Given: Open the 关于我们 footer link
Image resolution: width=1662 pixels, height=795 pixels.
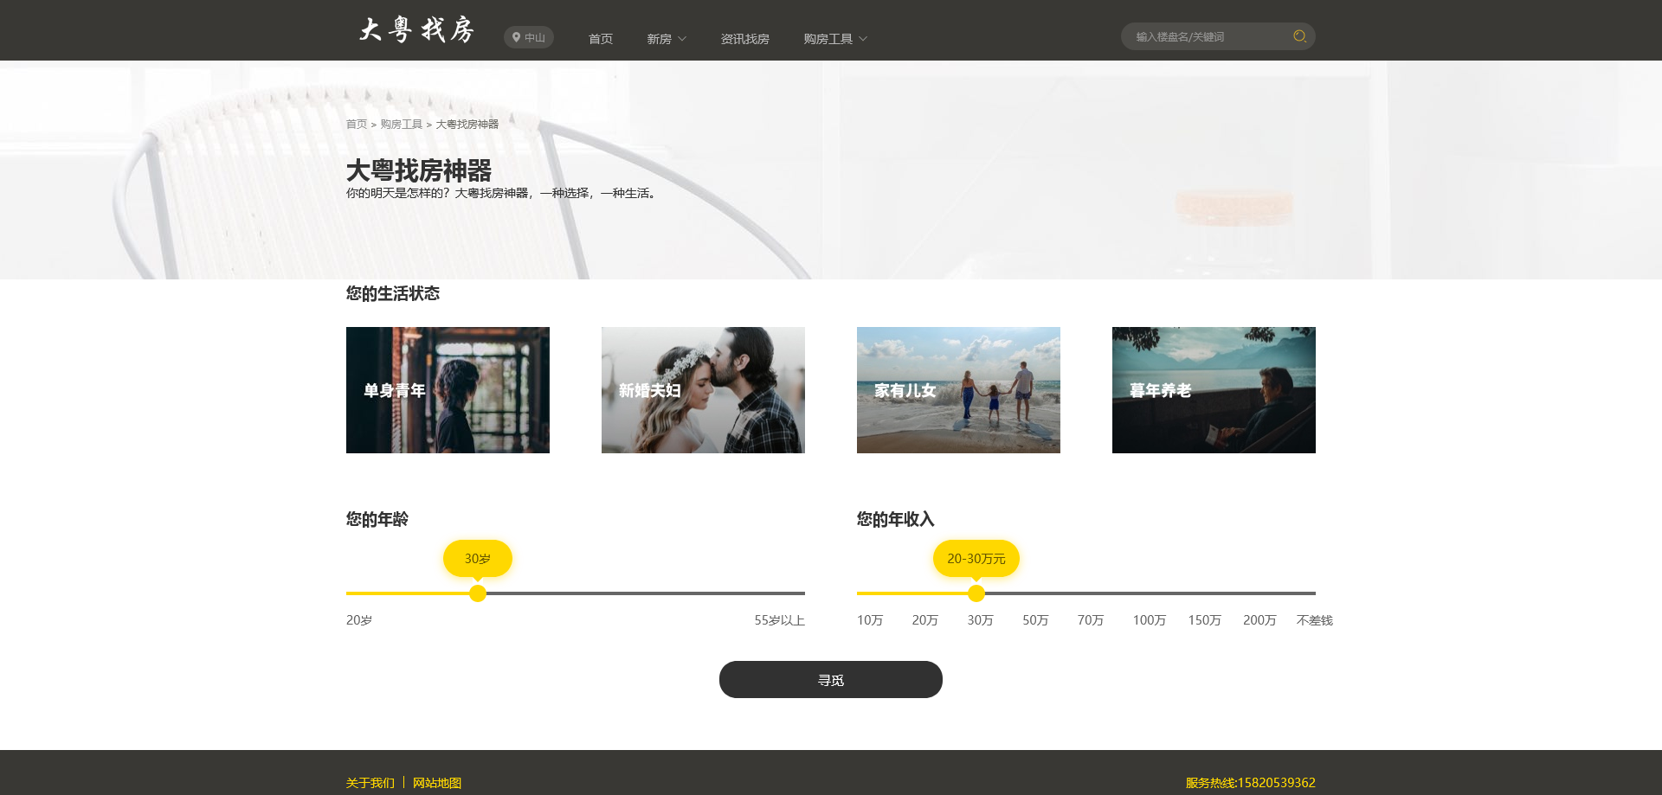Looking at the screenshot, I should pos(369,782).
